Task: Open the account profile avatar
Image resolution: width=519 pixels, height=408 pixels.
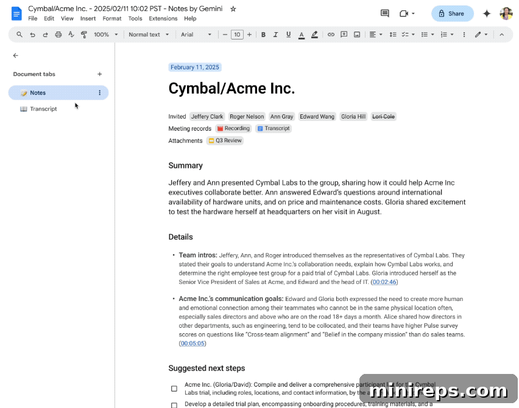Action: point(506,13)
